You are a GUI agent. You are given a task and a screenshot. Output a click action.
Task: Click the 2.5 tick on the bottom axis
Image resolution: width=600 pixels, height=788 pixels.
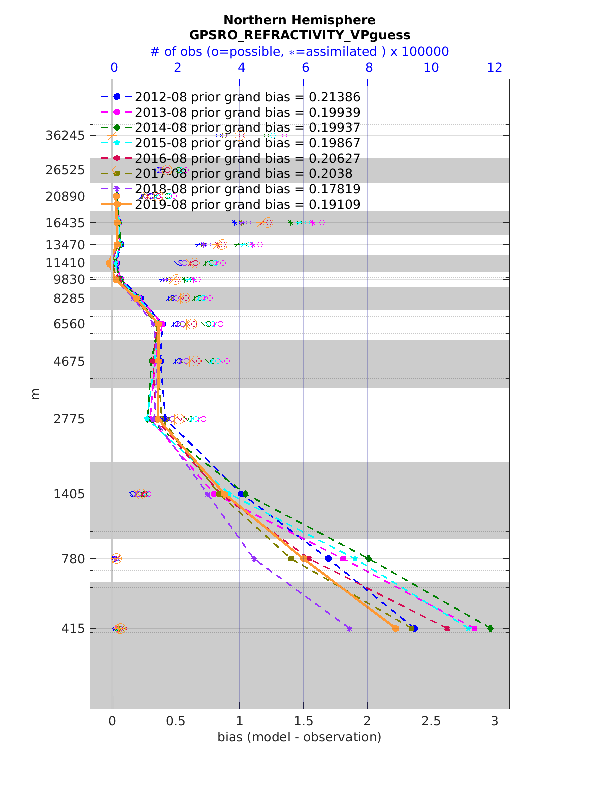pyautogui.click(x=431, y=721)
